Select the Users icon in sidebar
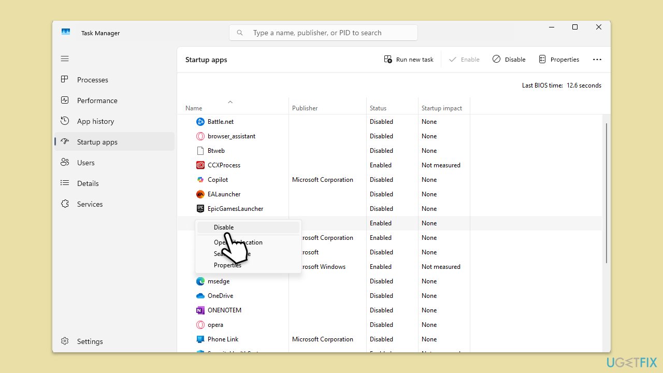The image size is (663, 373). pyautogui.click(x=65, y=163)
